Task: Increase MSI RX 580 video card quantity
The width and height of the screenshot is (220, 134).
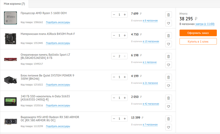Action: (x=124, y=119)
